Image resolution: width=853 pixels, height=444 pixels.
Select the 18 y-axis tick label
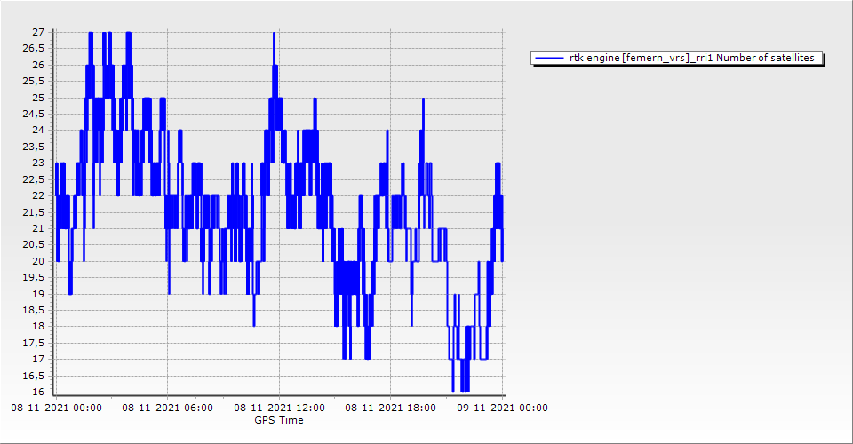point(38,327)
